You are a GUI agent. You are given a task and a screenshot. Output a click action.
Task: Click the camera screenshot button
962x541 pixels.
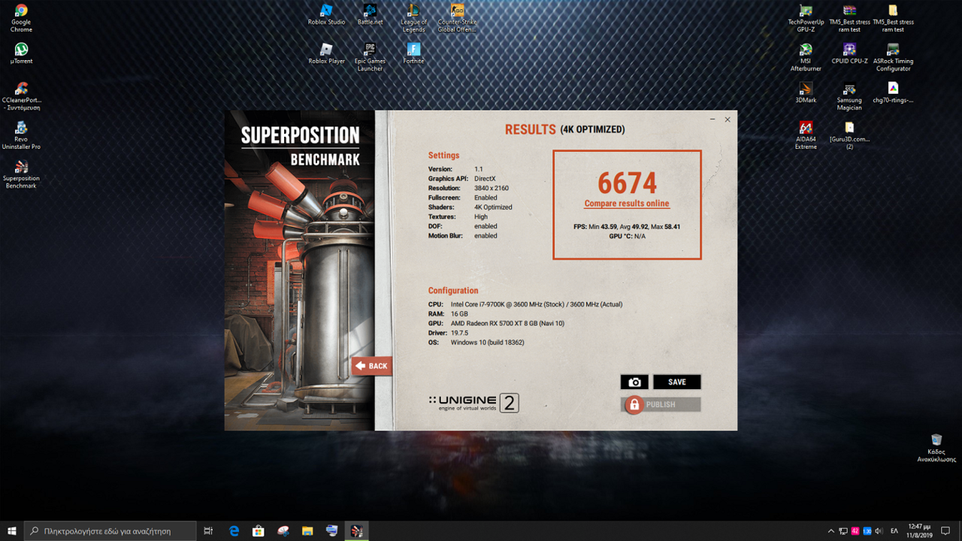click(x=634, y=382)
